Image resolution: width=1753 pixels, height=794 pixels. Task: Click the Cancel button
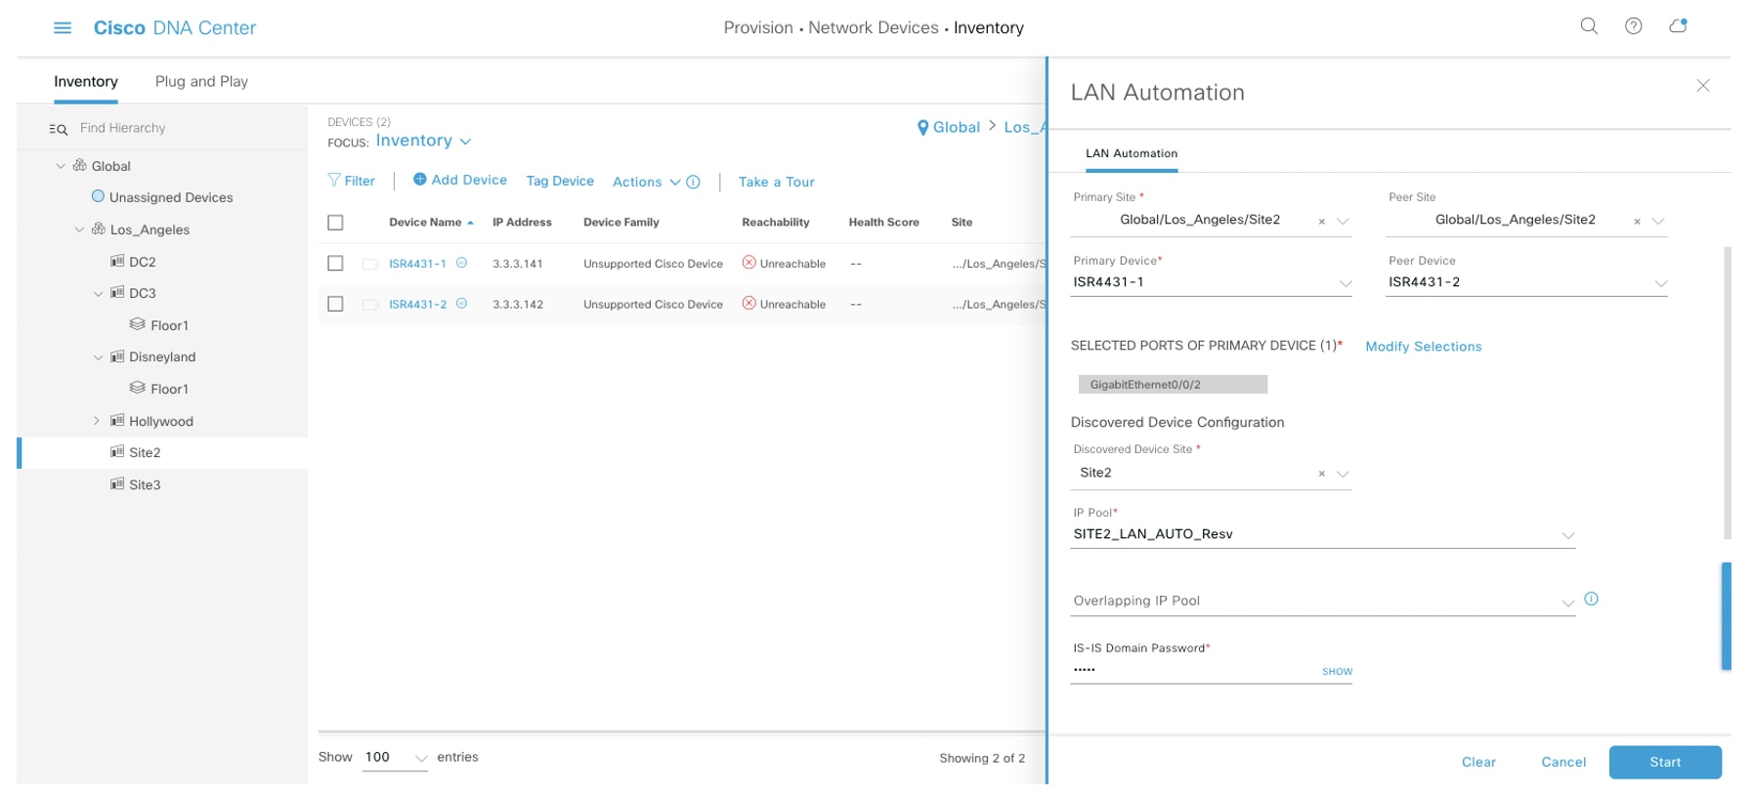1563,763
